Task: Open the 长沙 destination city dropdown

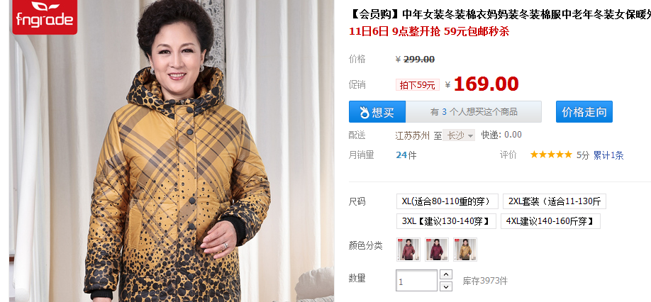Action: tap(459, 135)
